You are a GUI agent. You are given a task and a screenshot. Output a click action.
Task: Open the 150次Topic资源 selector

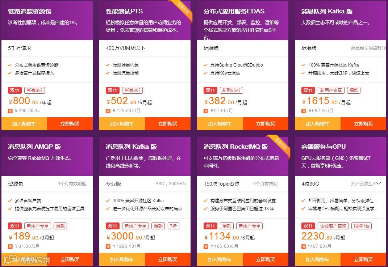(242, 184)
